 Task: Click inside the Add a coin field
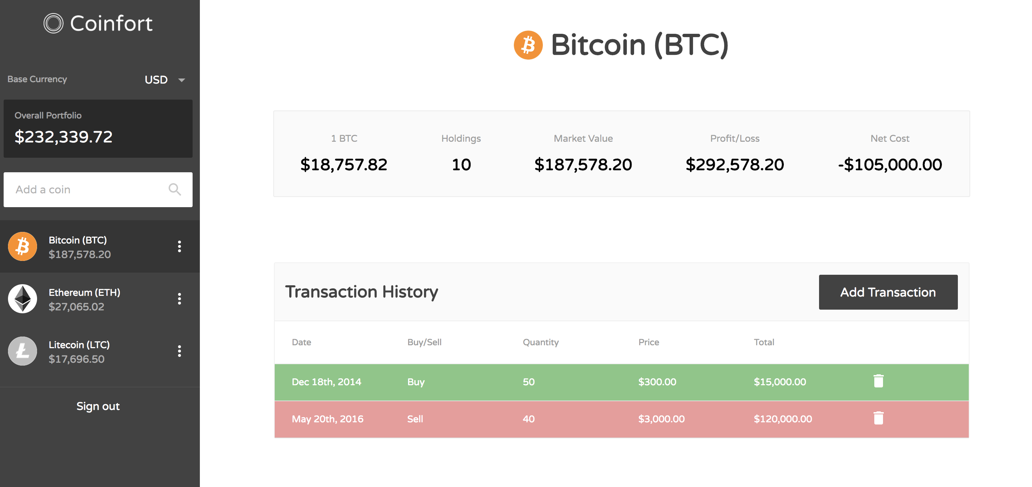click(80, 189)
